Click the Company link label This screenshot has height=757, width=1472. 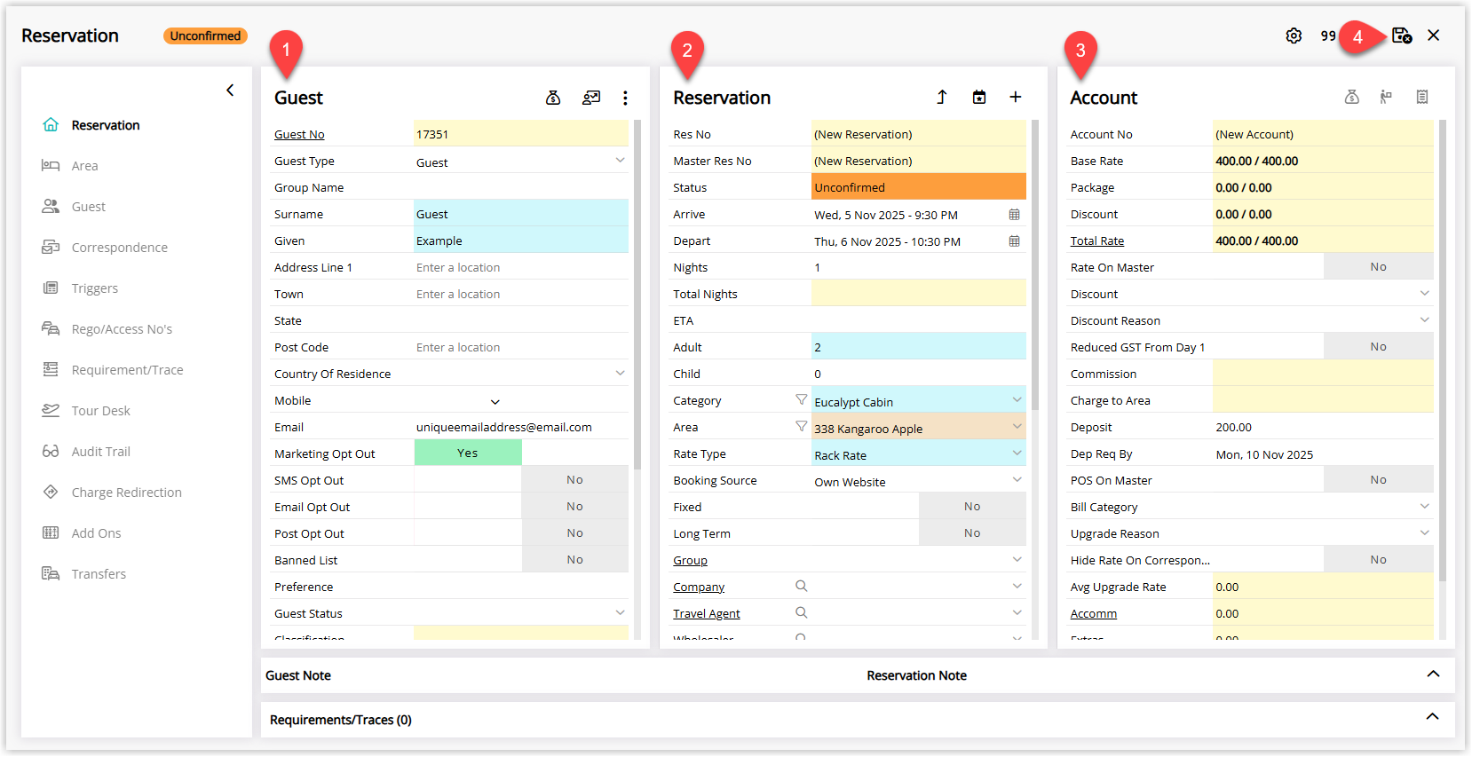[699, 587]
